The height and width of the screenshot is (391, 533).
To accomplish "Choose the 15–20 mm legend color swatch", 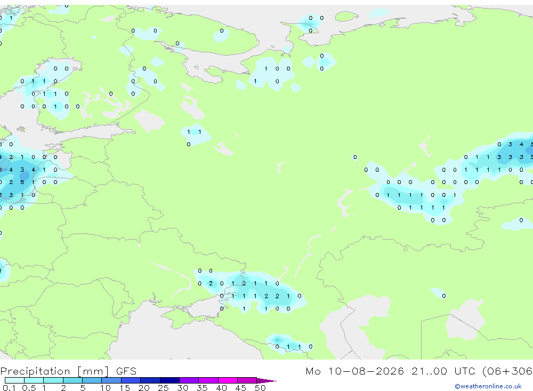I will pyautogui.click(x=131, y=380).
